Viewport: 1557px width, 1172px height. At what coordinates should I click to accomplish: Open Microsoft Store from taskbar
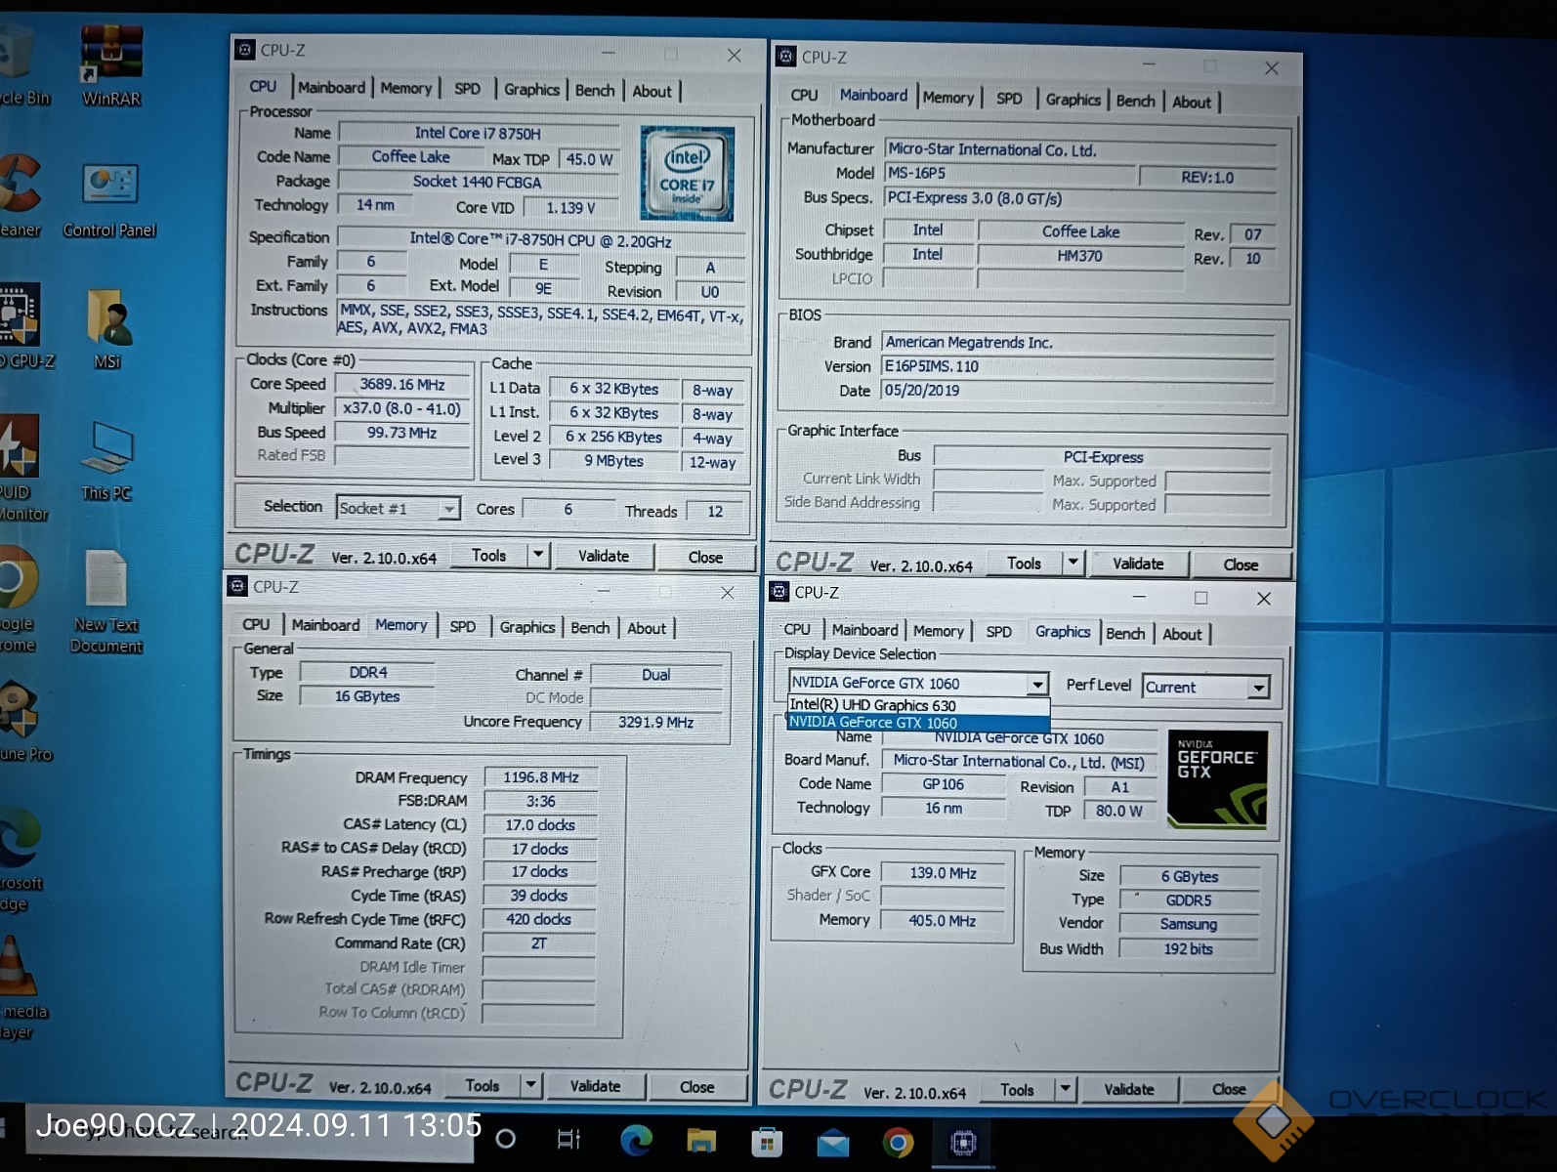767,1141
